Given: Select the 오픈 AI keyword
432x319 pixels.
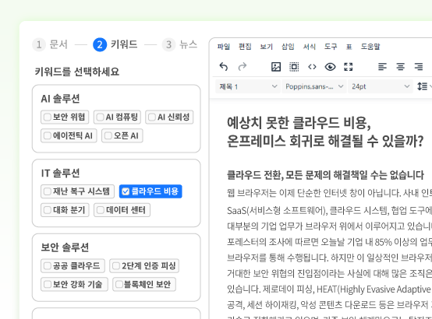Looking at the screenshot, I should (x=122, y=135).
